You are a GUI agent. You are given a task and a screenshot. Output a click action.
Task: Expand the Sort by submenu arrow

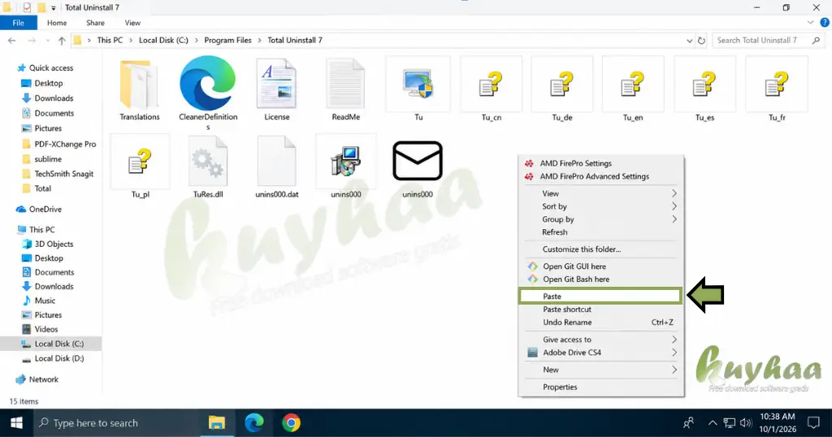point(674,206)
